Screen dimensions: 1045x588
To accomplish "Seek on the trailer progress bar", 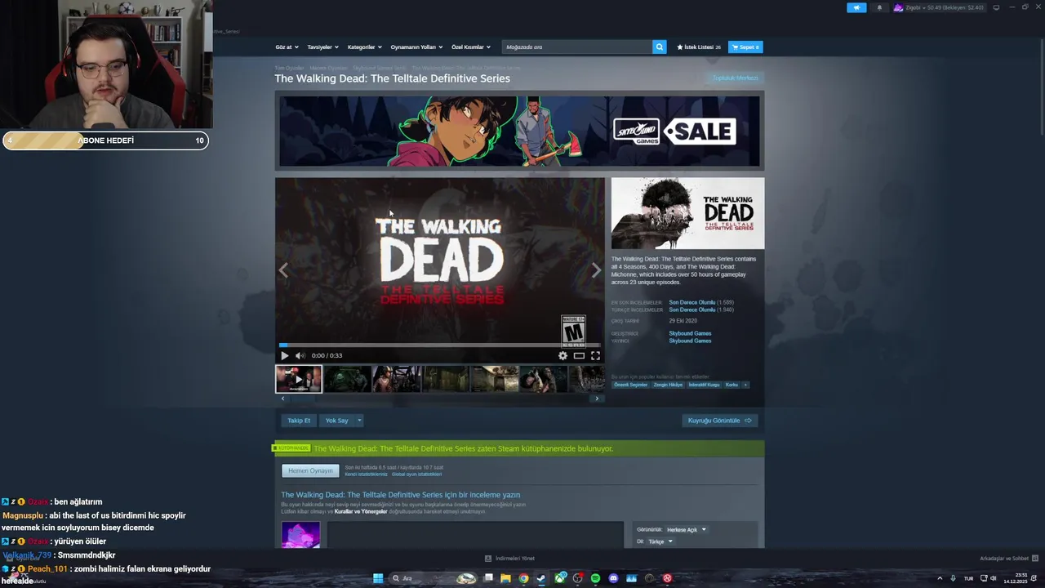I will 440,345.
